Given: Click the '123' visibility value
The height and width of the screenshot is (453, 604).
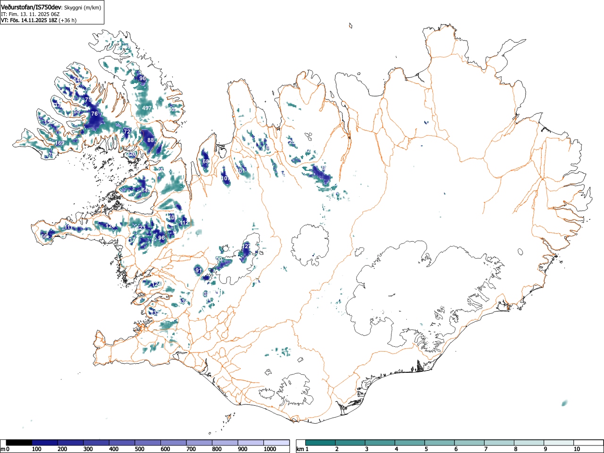Looking at the screenshot, I should click(x=141, y=228).
